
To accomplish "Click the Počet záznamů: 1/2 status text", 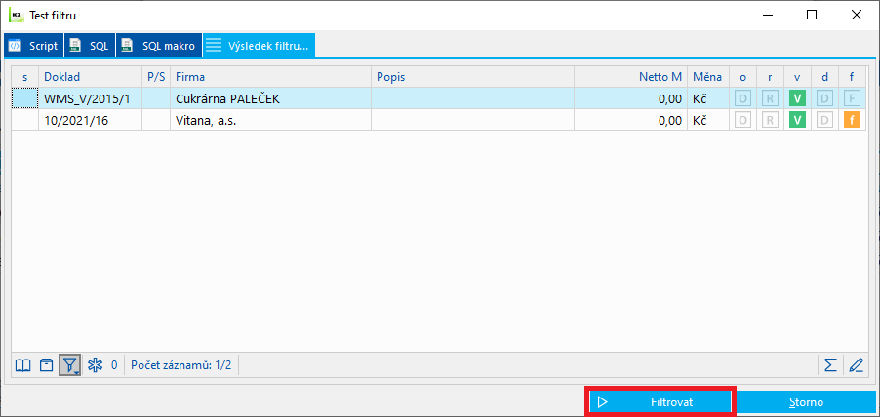I will click(180, 366).
